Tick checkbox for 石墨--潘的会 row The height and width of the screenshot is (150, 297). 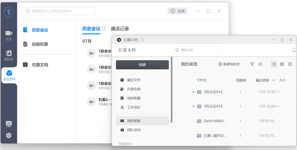[x=183, y=136]
